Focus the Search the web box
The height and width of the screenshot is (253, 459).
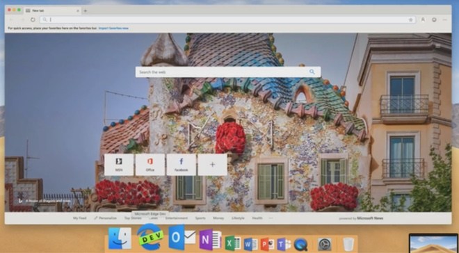click(x=227, y=72)
